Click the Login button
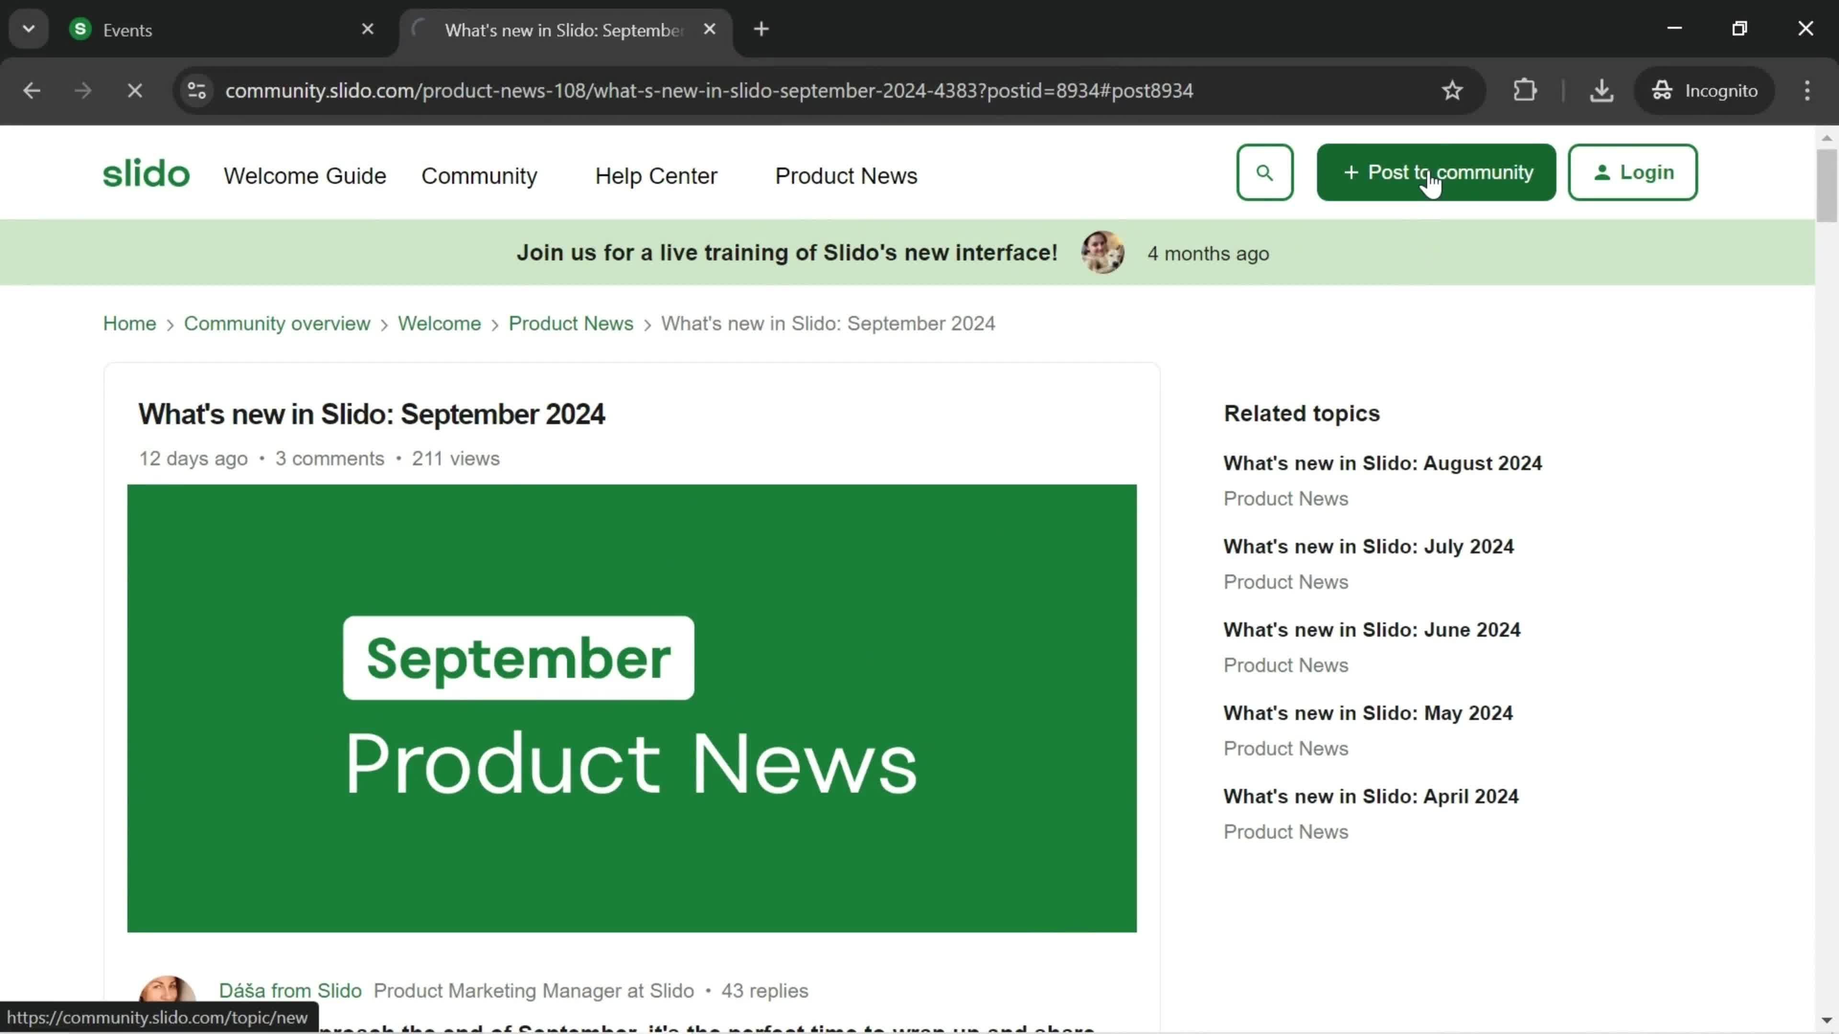 tap(1633, 172)
